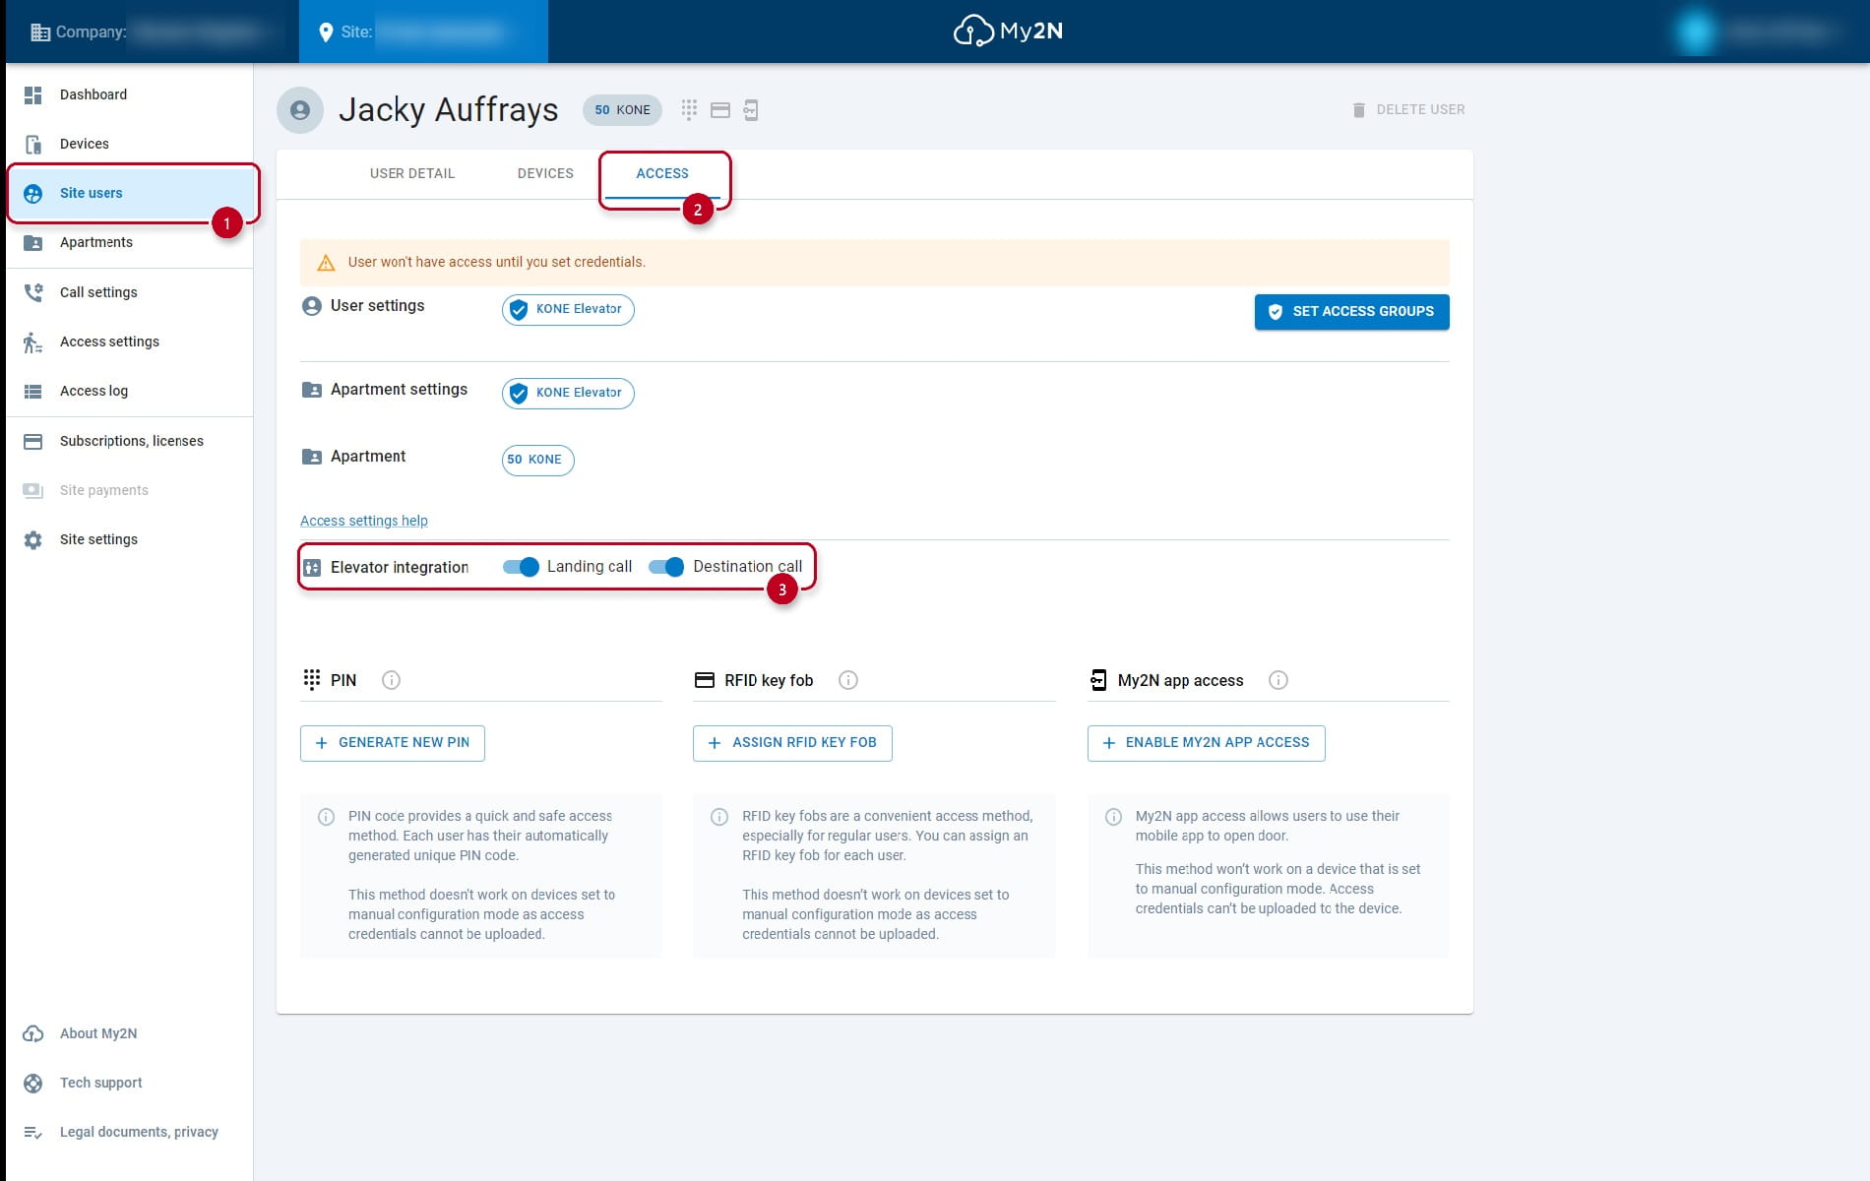
Task: Click the Apartments folder icon in sidebar
Action: (33, 242)
